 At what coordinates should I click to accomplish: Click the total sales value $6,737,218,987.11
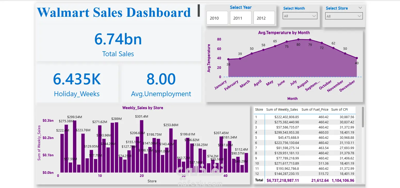point(283,180)
